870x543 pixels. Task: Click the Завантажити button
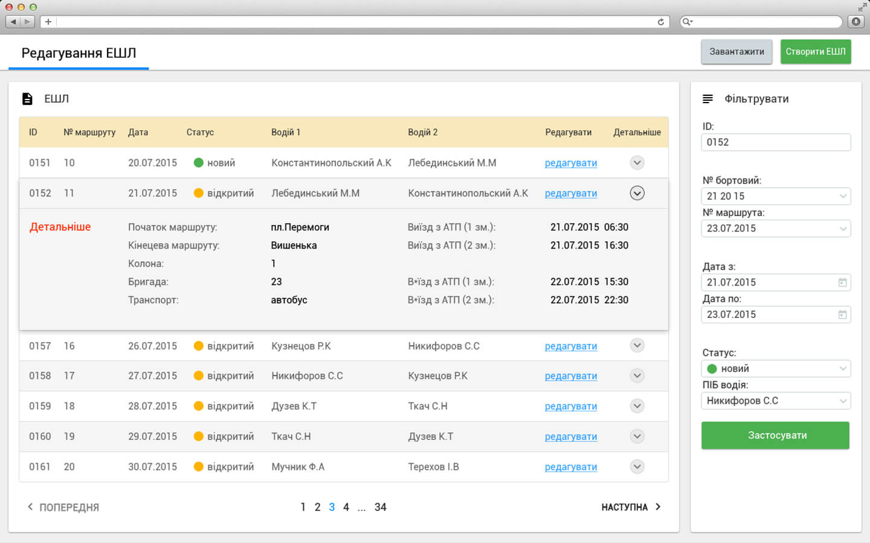[736, 52]
